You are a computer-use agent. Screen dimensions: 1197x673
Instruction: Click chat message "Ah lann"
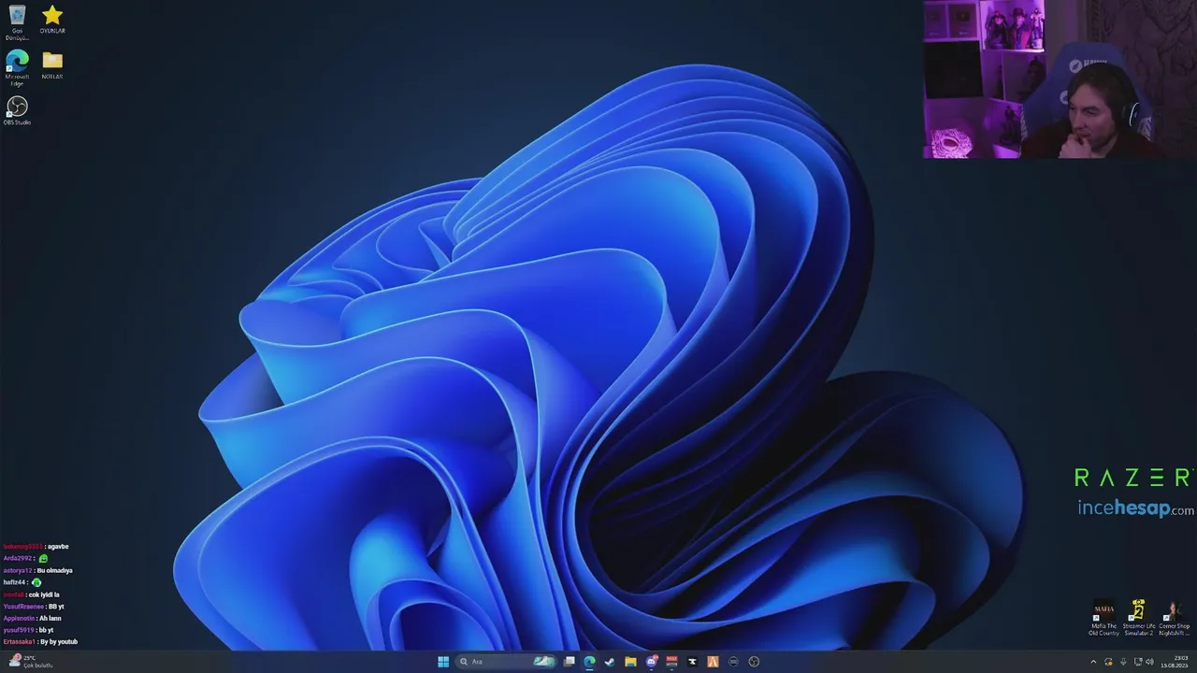pos(50,618)
